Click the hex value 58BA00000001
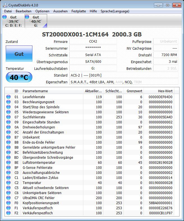The image size is (184, 221). (161, 203)
